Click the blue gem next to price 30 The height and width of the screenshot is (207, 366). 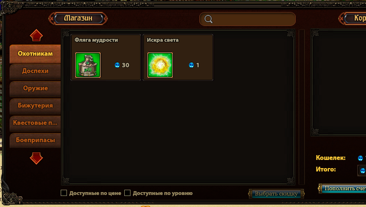click(117, 65)
